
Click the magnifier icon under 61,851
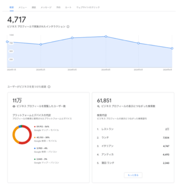[98, 106]
